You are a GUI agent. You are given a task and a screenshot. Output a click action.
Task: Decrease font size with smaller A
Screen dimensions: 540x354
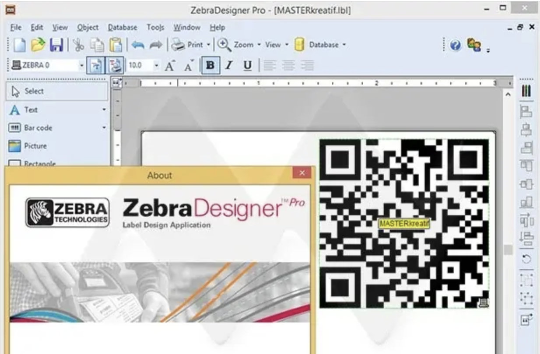189,66
